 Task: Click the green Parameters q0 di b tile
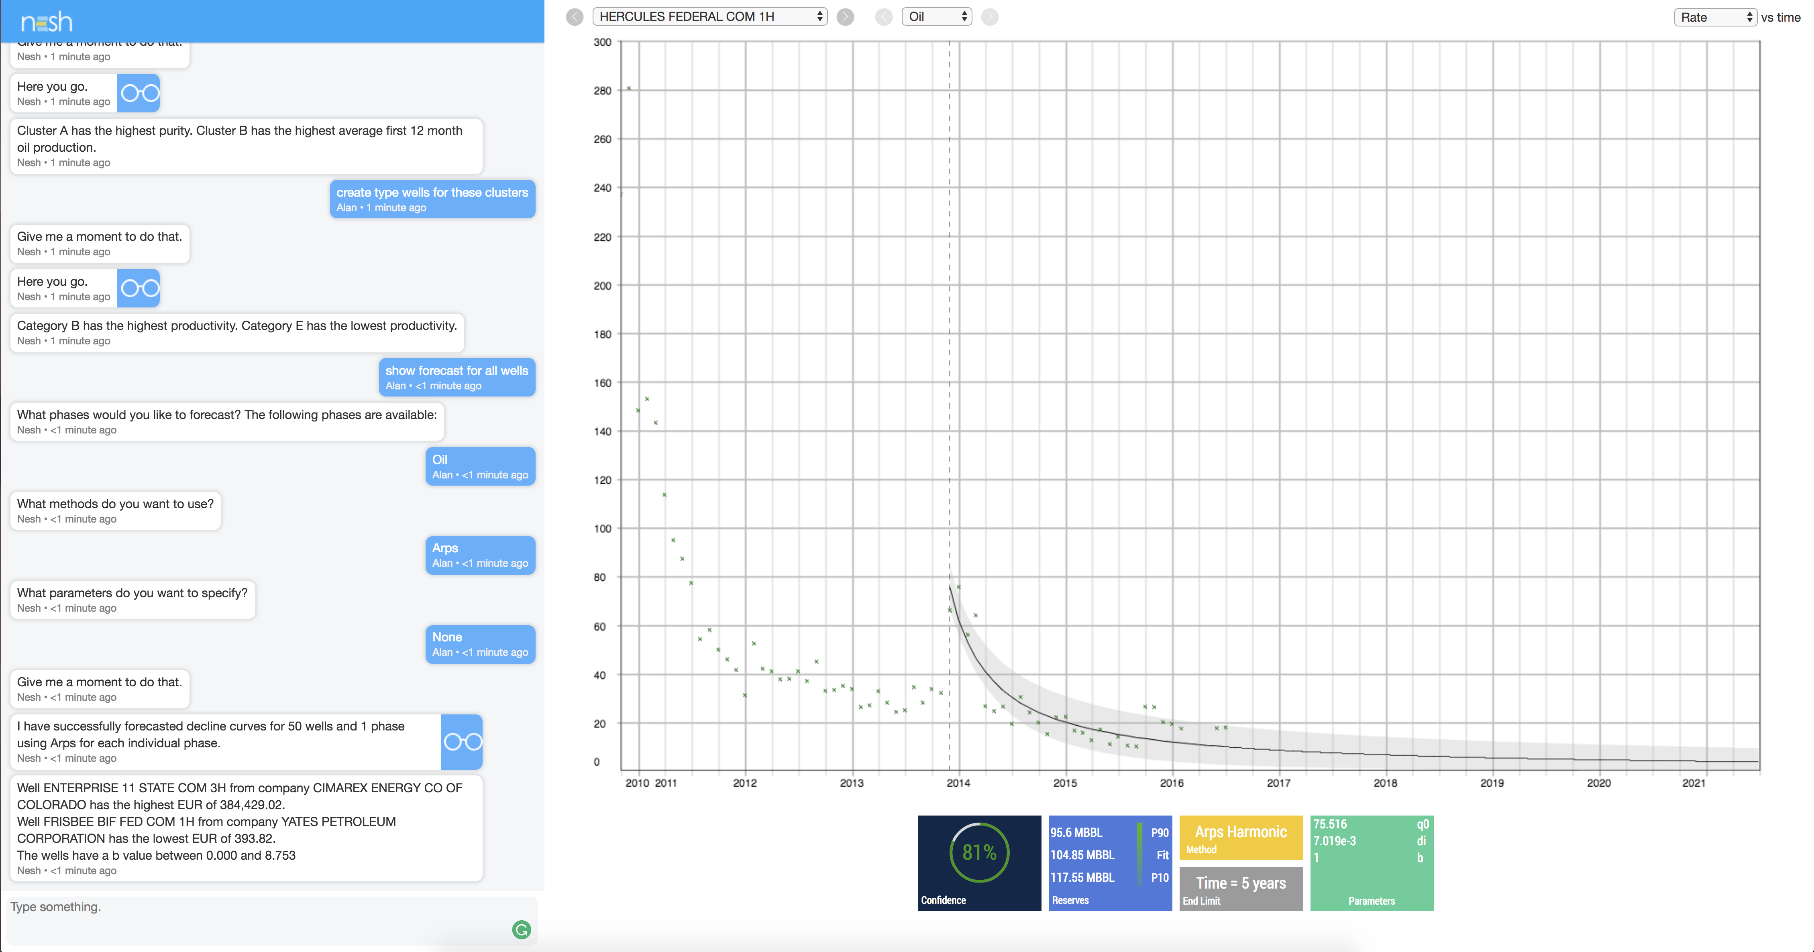(1371, 862)
